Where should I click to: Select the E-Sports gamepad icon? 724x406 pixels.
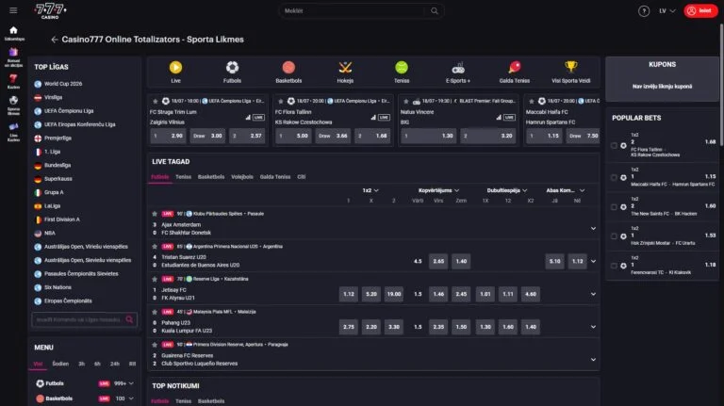[x=458, y=67]
